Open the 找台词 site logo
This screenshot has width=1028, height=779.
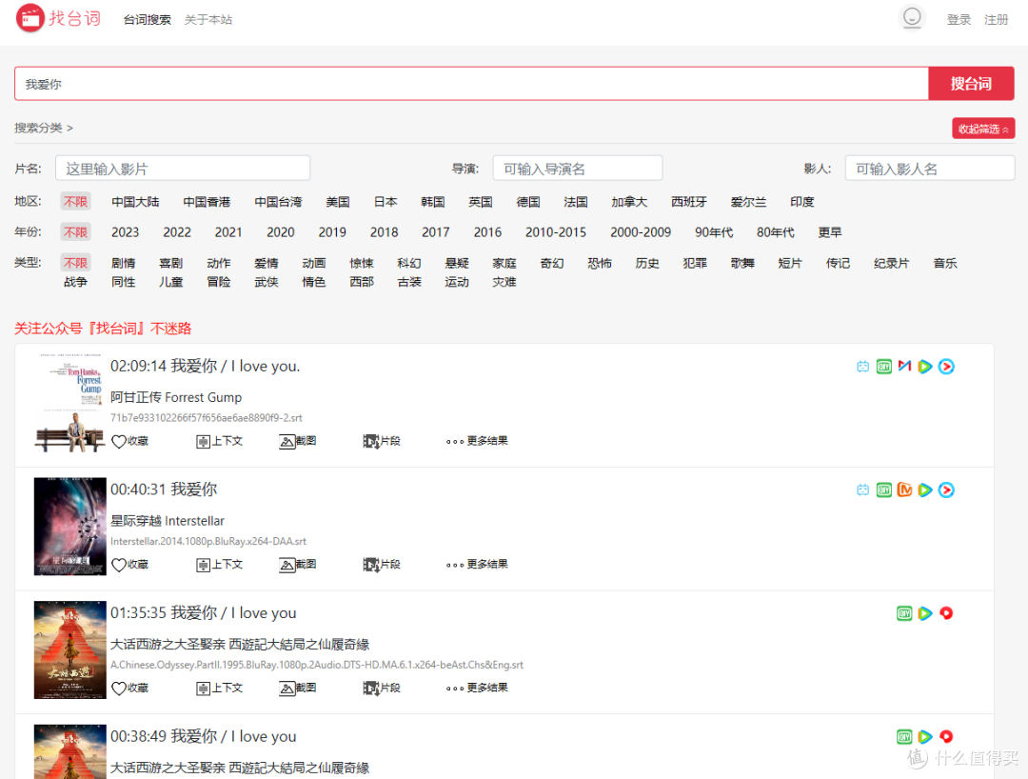(58, 18)
